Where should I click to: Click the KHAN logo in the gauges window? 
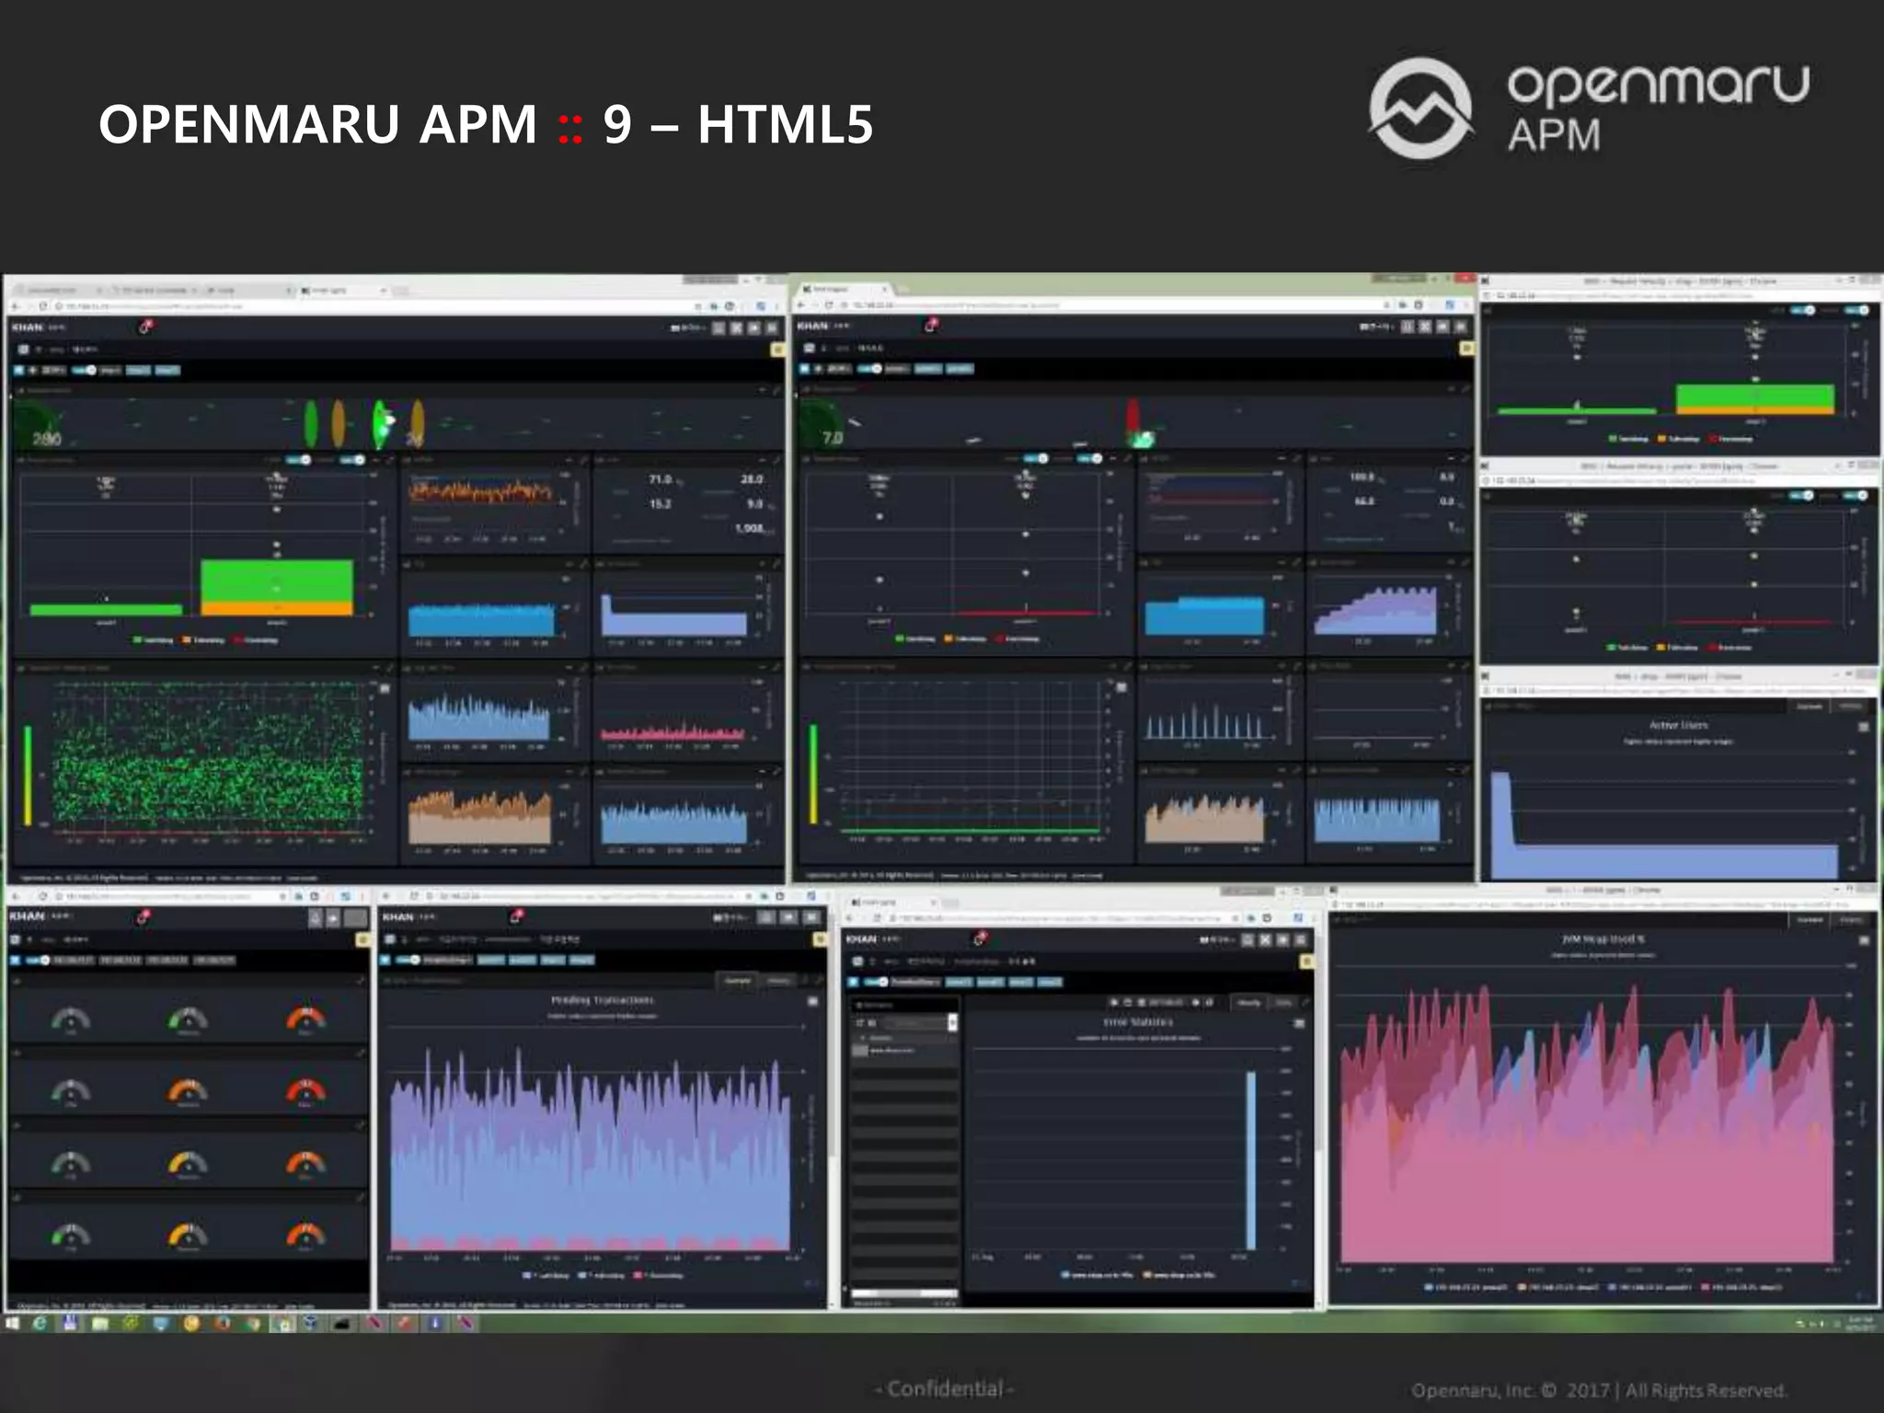(27, 916)
